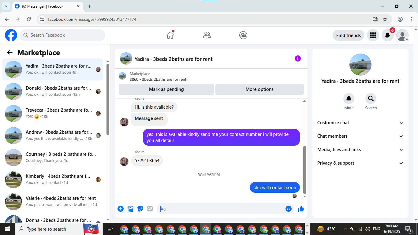Open Andrew's conversation in the list
This screenshot has width=418, height=235.
pyautogui.click(x=53, y=136)
